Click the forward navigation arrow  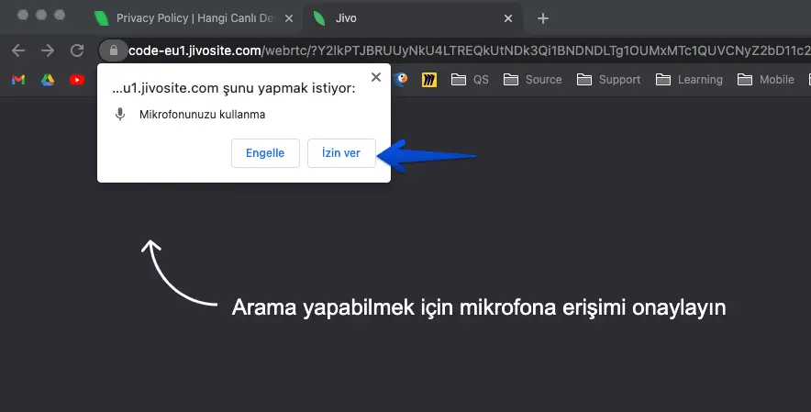click(x=48, y=50)
